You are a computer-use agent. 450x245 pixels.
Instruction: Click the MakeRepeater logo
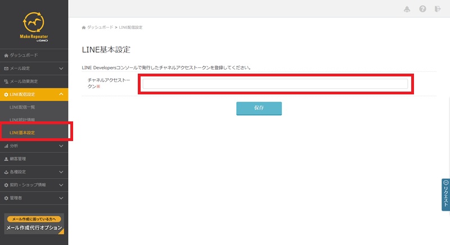tap(34, 26)
